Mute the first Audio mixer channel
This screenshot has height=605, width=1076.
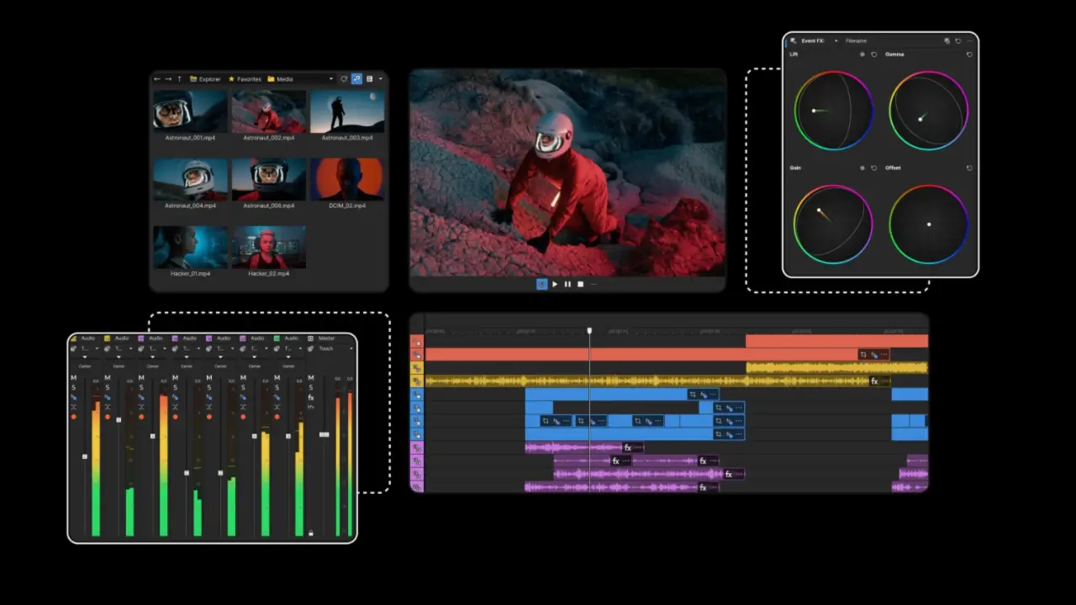click(x=72, y=376)
